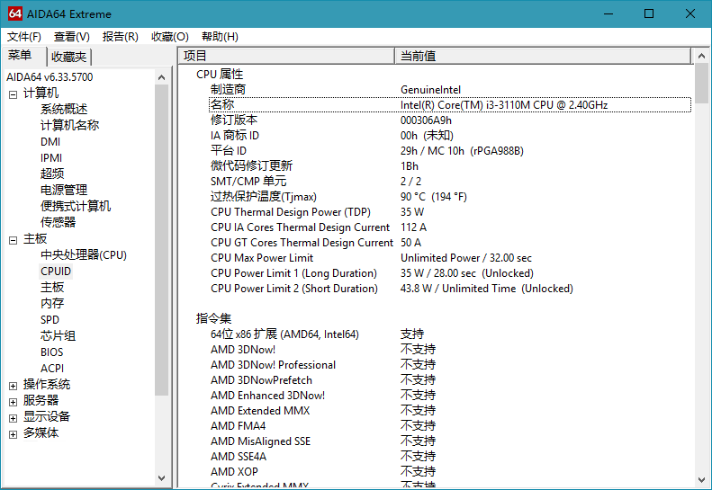Select DMI in the tree

pos(50,141)
